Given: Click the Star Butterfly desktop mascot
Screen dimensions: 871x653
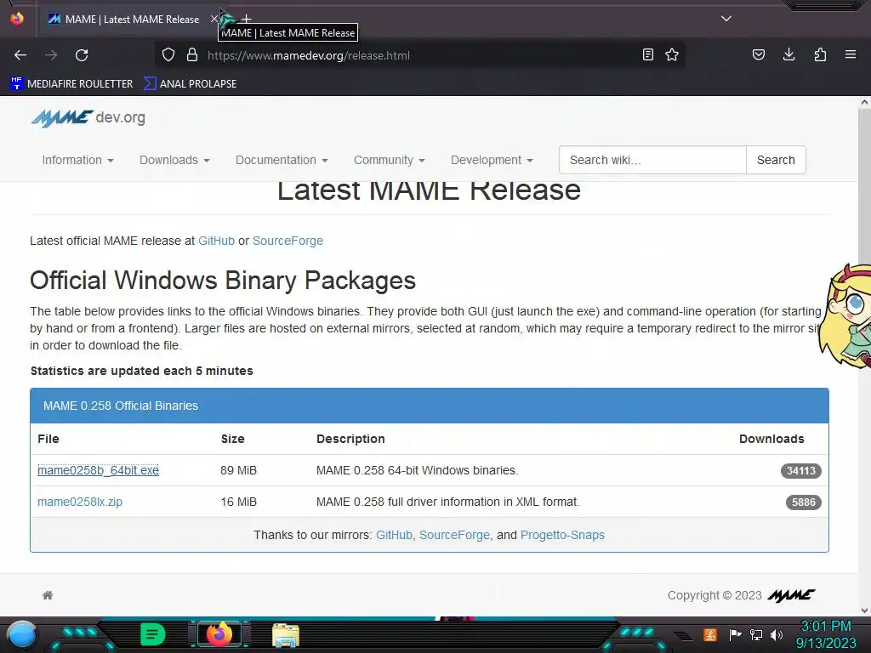Looking at the screenshot, I should [845, 315].
